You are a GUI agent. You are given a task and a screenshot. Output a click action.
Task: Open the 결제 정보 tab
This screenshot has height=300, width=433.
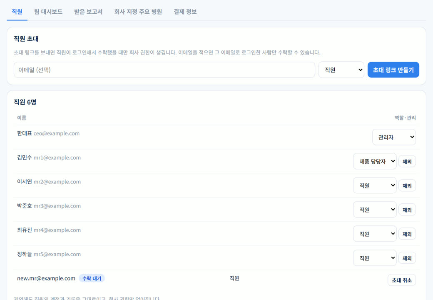[185, 12]
